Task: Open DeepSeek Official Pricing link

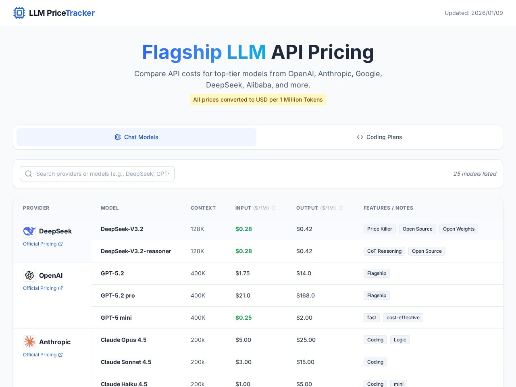Action: point(43,244)
